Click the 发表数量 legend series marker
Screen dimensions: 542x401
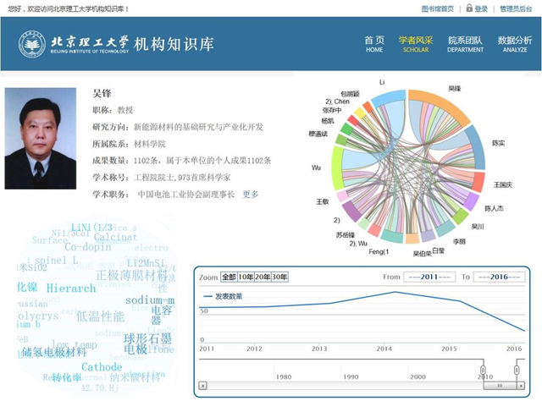tap(208, 296)
